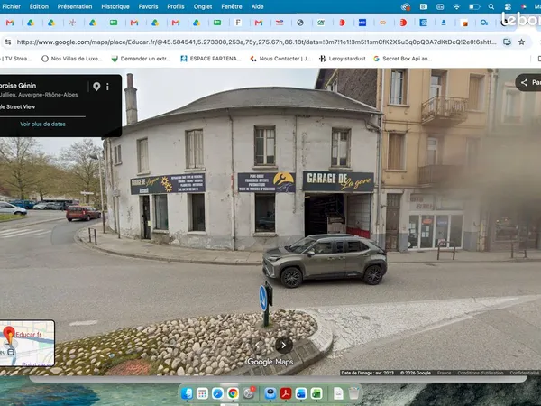
Task: Click the France link in footer
Action: 444,373
